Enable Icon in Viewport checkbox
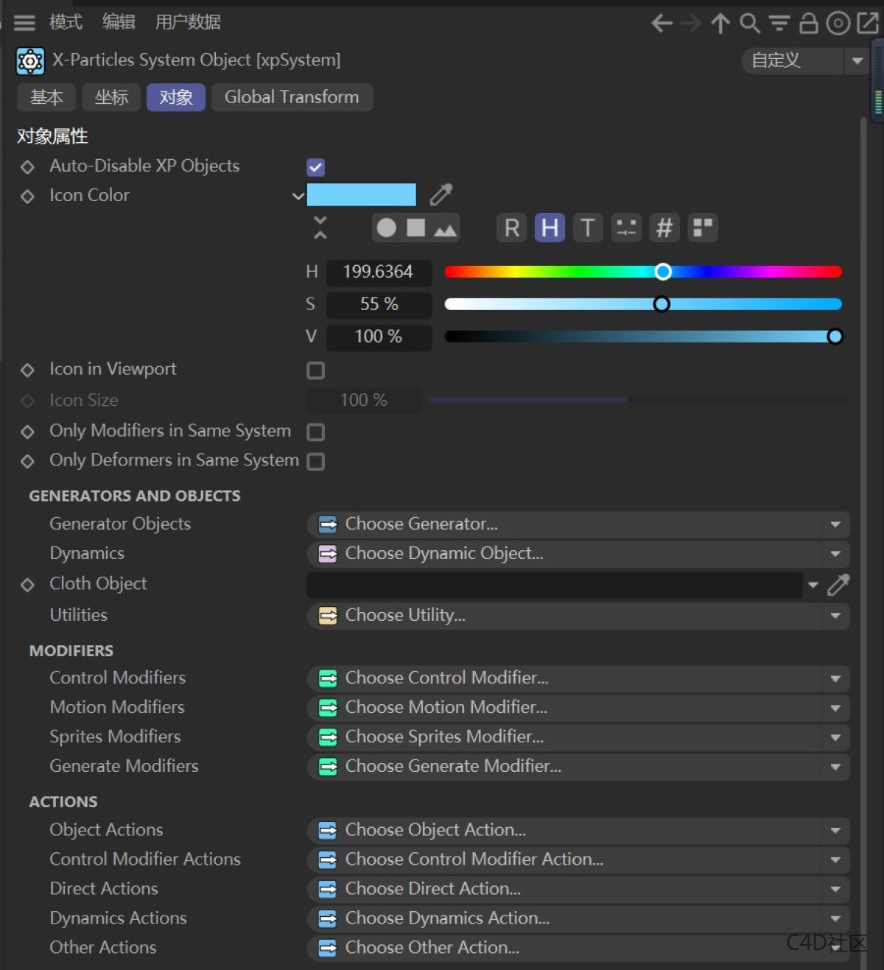 (315, 370)
